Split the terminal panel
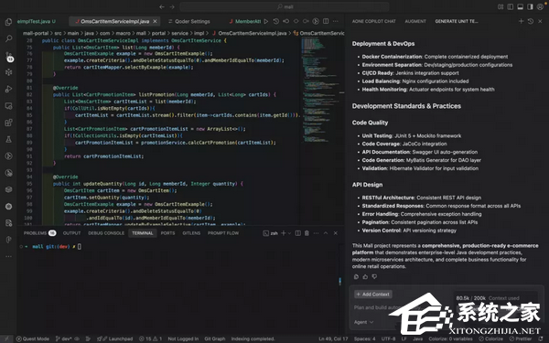The height and width of the screenshot is (343, 549). [x=297, y=233]
